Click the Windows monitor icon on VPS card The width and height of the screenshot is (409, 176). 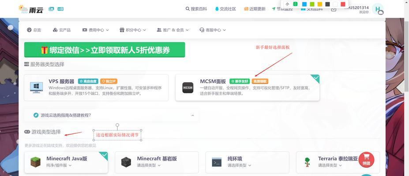pos(37,88)
